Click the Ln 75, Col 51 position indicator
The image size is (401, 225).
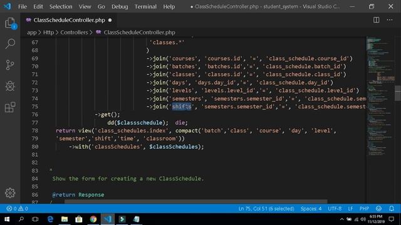pos(266,209)
